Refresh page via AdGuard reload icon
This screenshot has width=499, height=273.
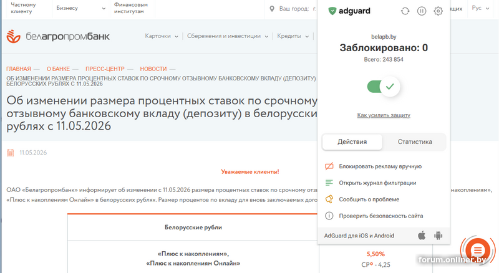coord(405,11)
